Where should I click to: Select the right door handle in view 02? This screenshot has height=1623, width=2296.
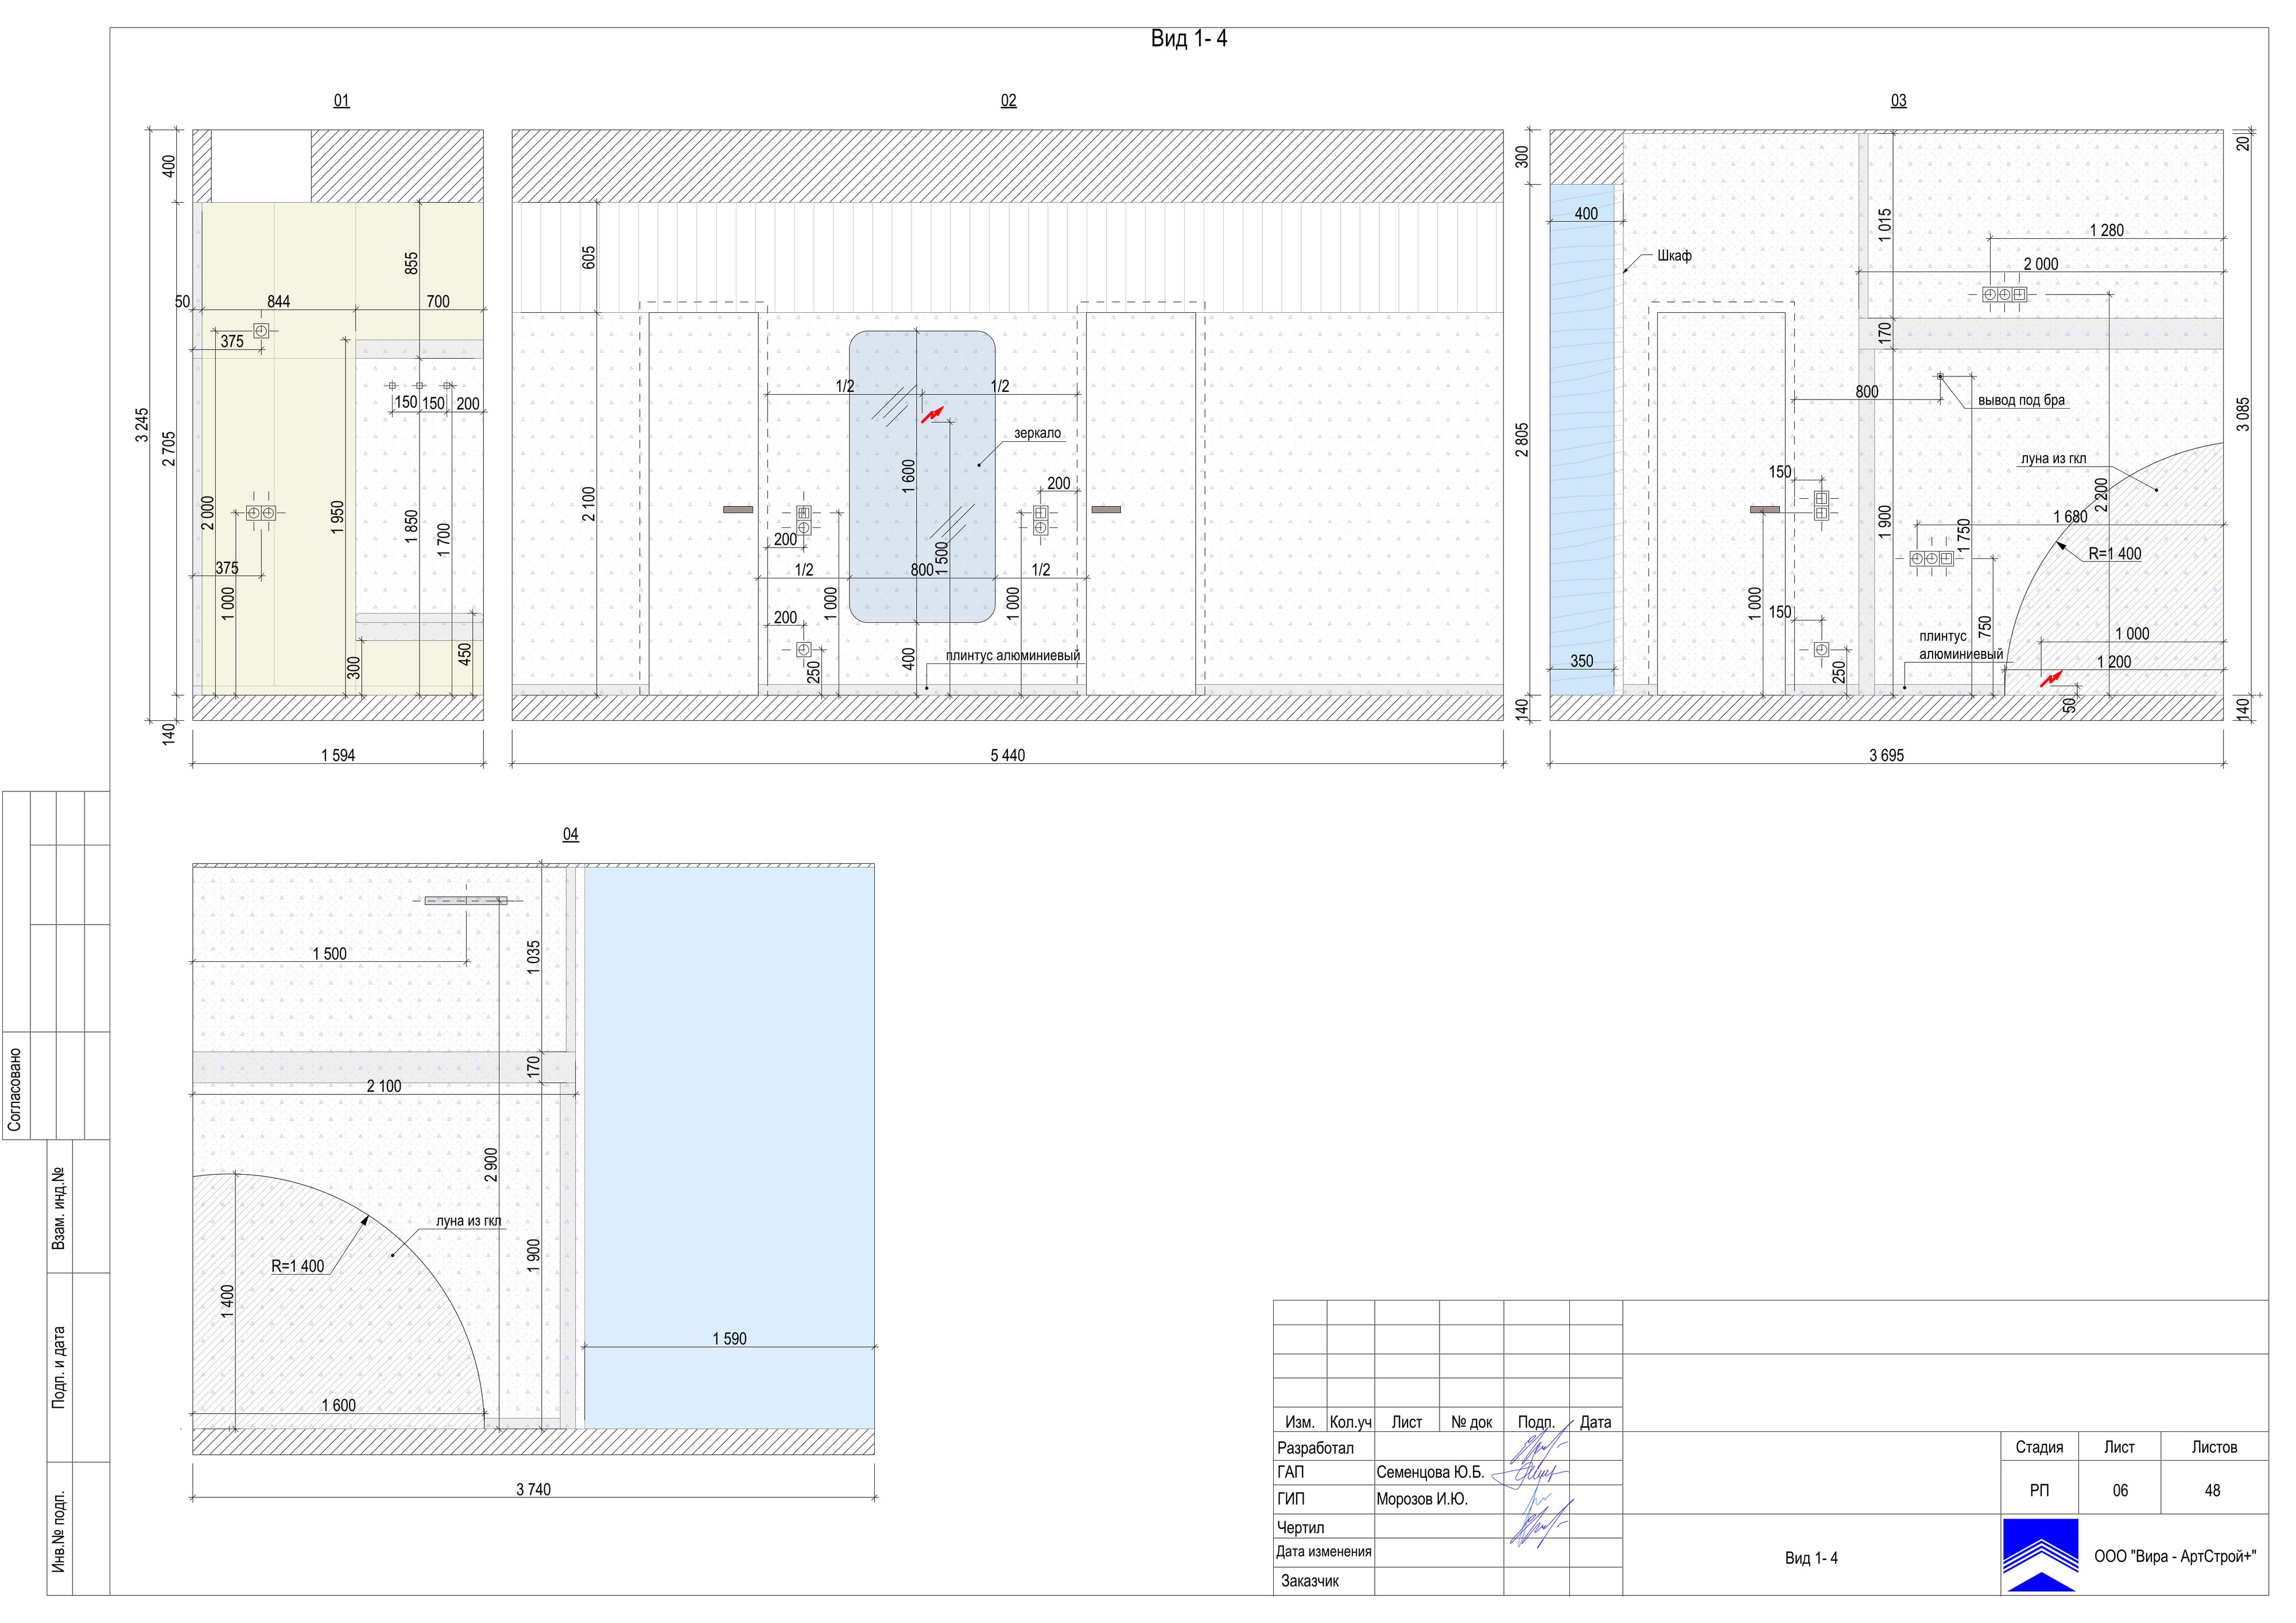coord(1106,510)
